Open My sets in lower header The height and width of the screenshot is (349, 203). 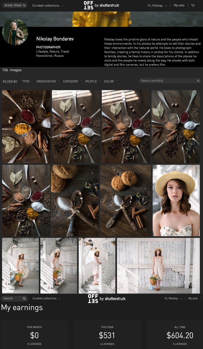[x=193, y=299]
